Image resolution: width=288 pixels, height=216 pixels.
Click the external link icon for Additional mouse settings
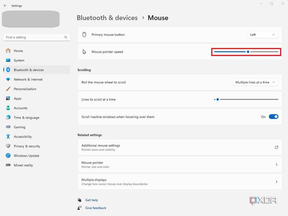pos(276,147)
